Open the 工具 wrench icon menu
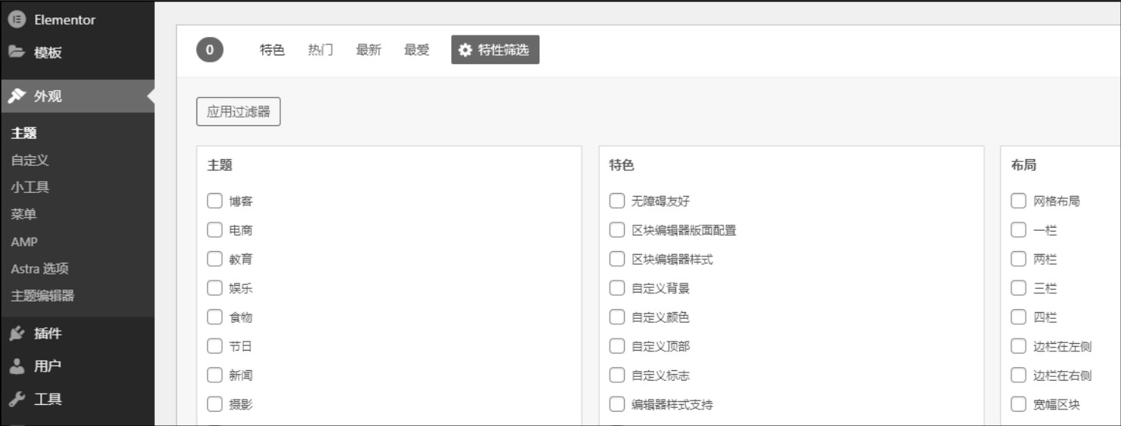Viewport: 1121px width, 426px height. (17, 399)
